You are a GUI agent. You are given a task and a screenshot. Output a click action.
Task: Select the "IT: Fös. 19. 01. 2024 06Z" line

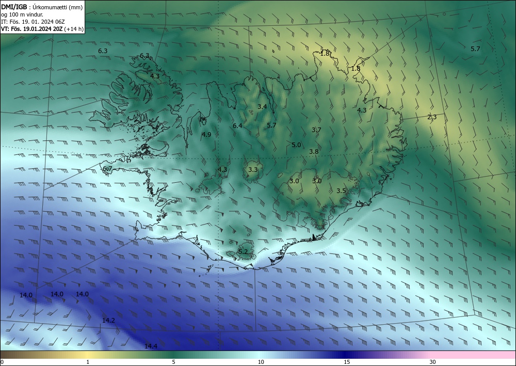pyautogui.click(x=33, y=22)
